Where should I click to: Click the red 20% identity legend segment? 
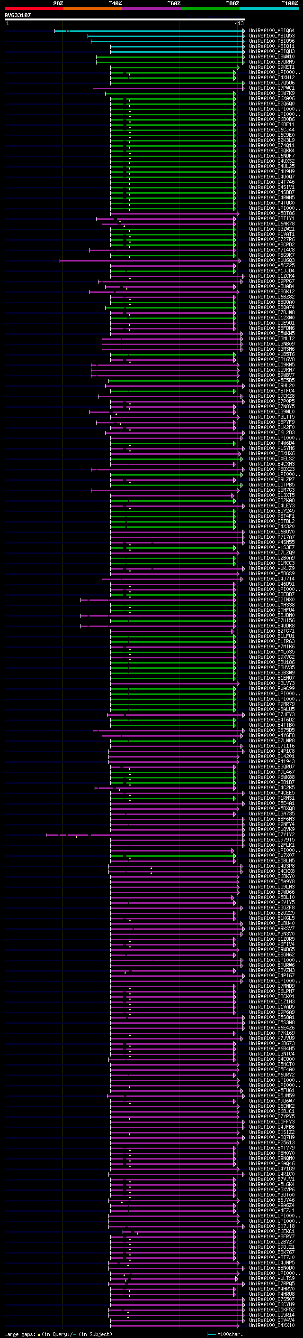pyautogui.click(x=34, y=9)
